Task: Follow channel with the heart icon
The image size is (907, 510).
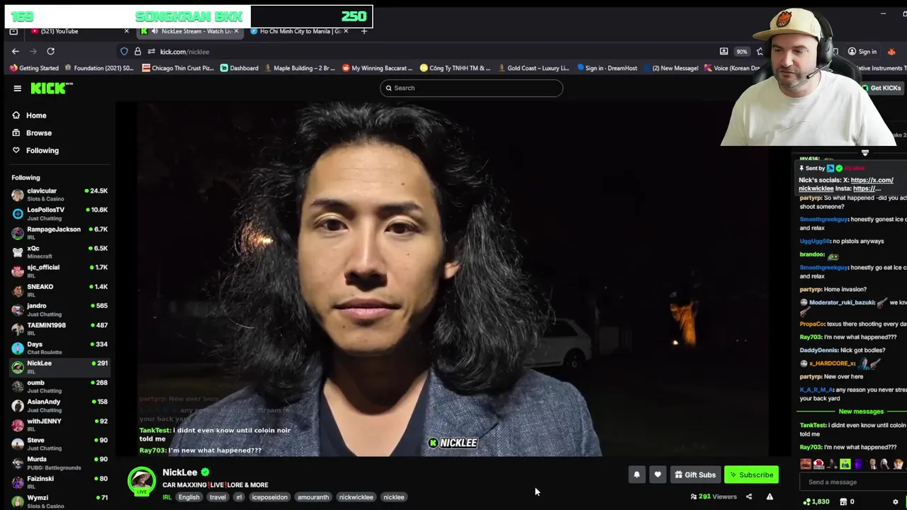Action: [658, 475]
